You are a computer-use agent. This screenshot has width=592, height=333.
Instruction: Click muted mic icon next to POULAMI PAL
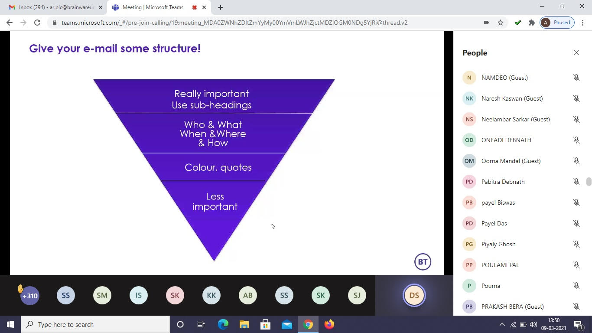point(576,265)
